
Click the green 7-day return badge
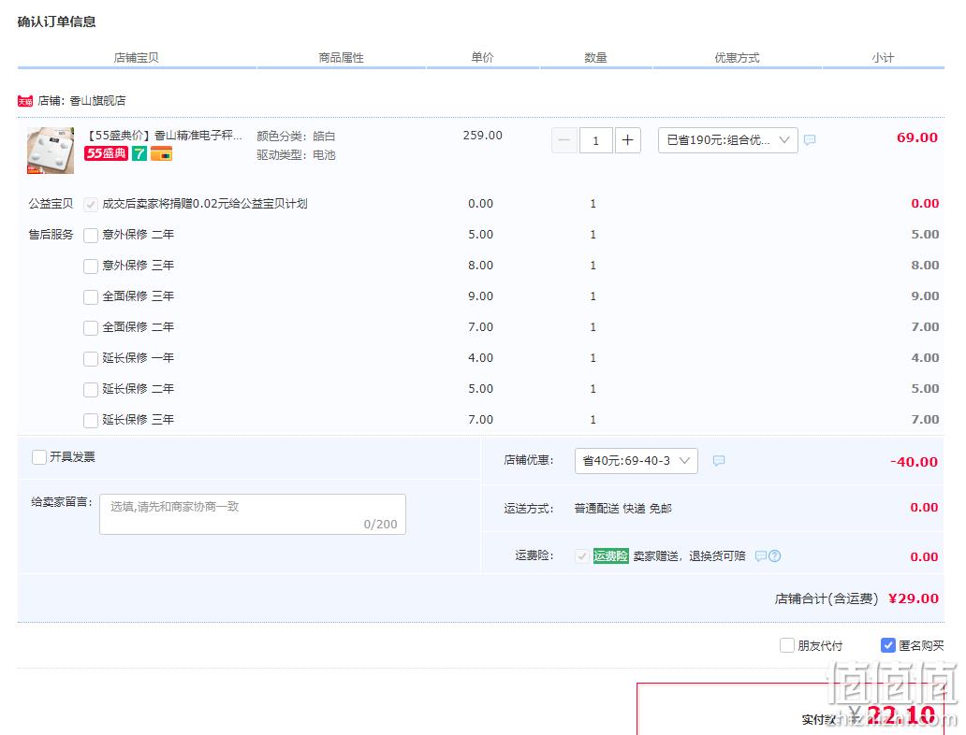click(x=139, y=153)
